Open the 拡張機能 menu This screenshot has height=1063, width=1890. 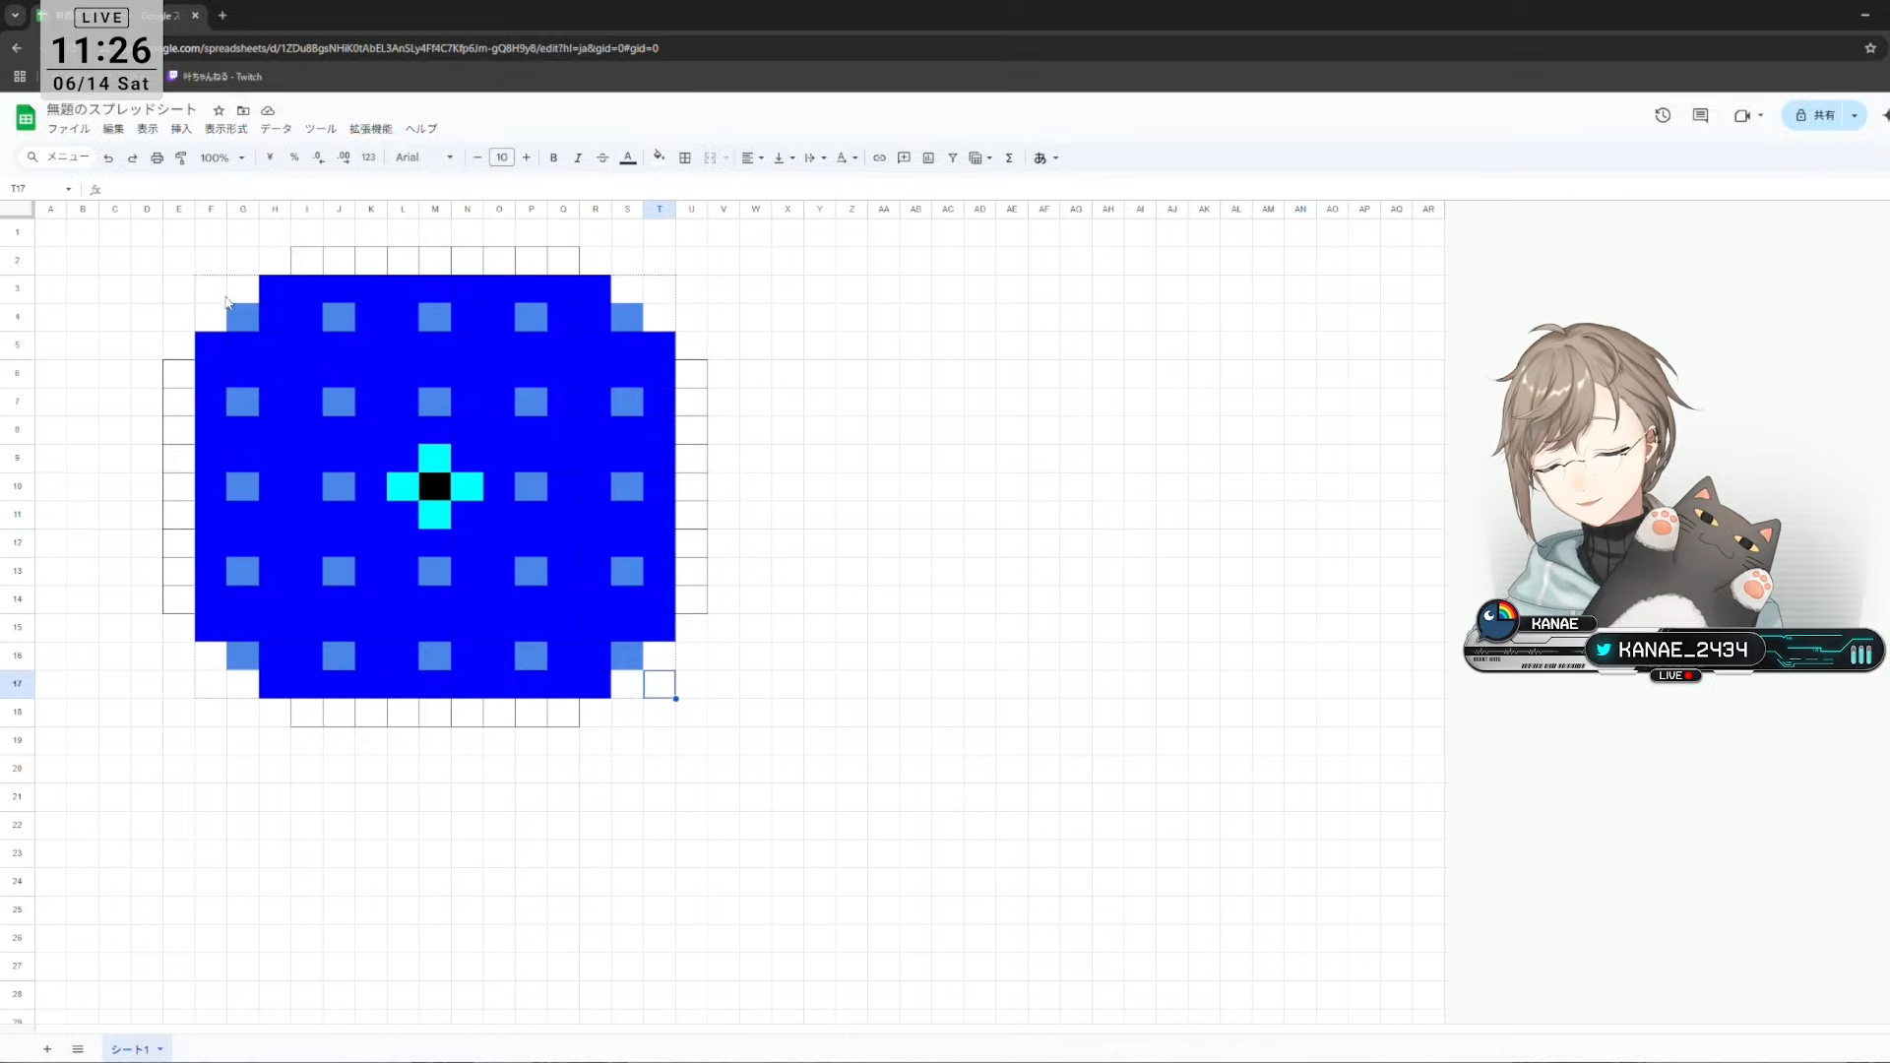pos(371,129)
